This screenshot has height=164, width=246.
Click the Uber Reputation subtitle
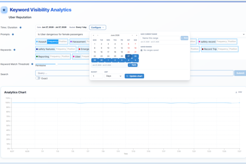tap(20, 17)
